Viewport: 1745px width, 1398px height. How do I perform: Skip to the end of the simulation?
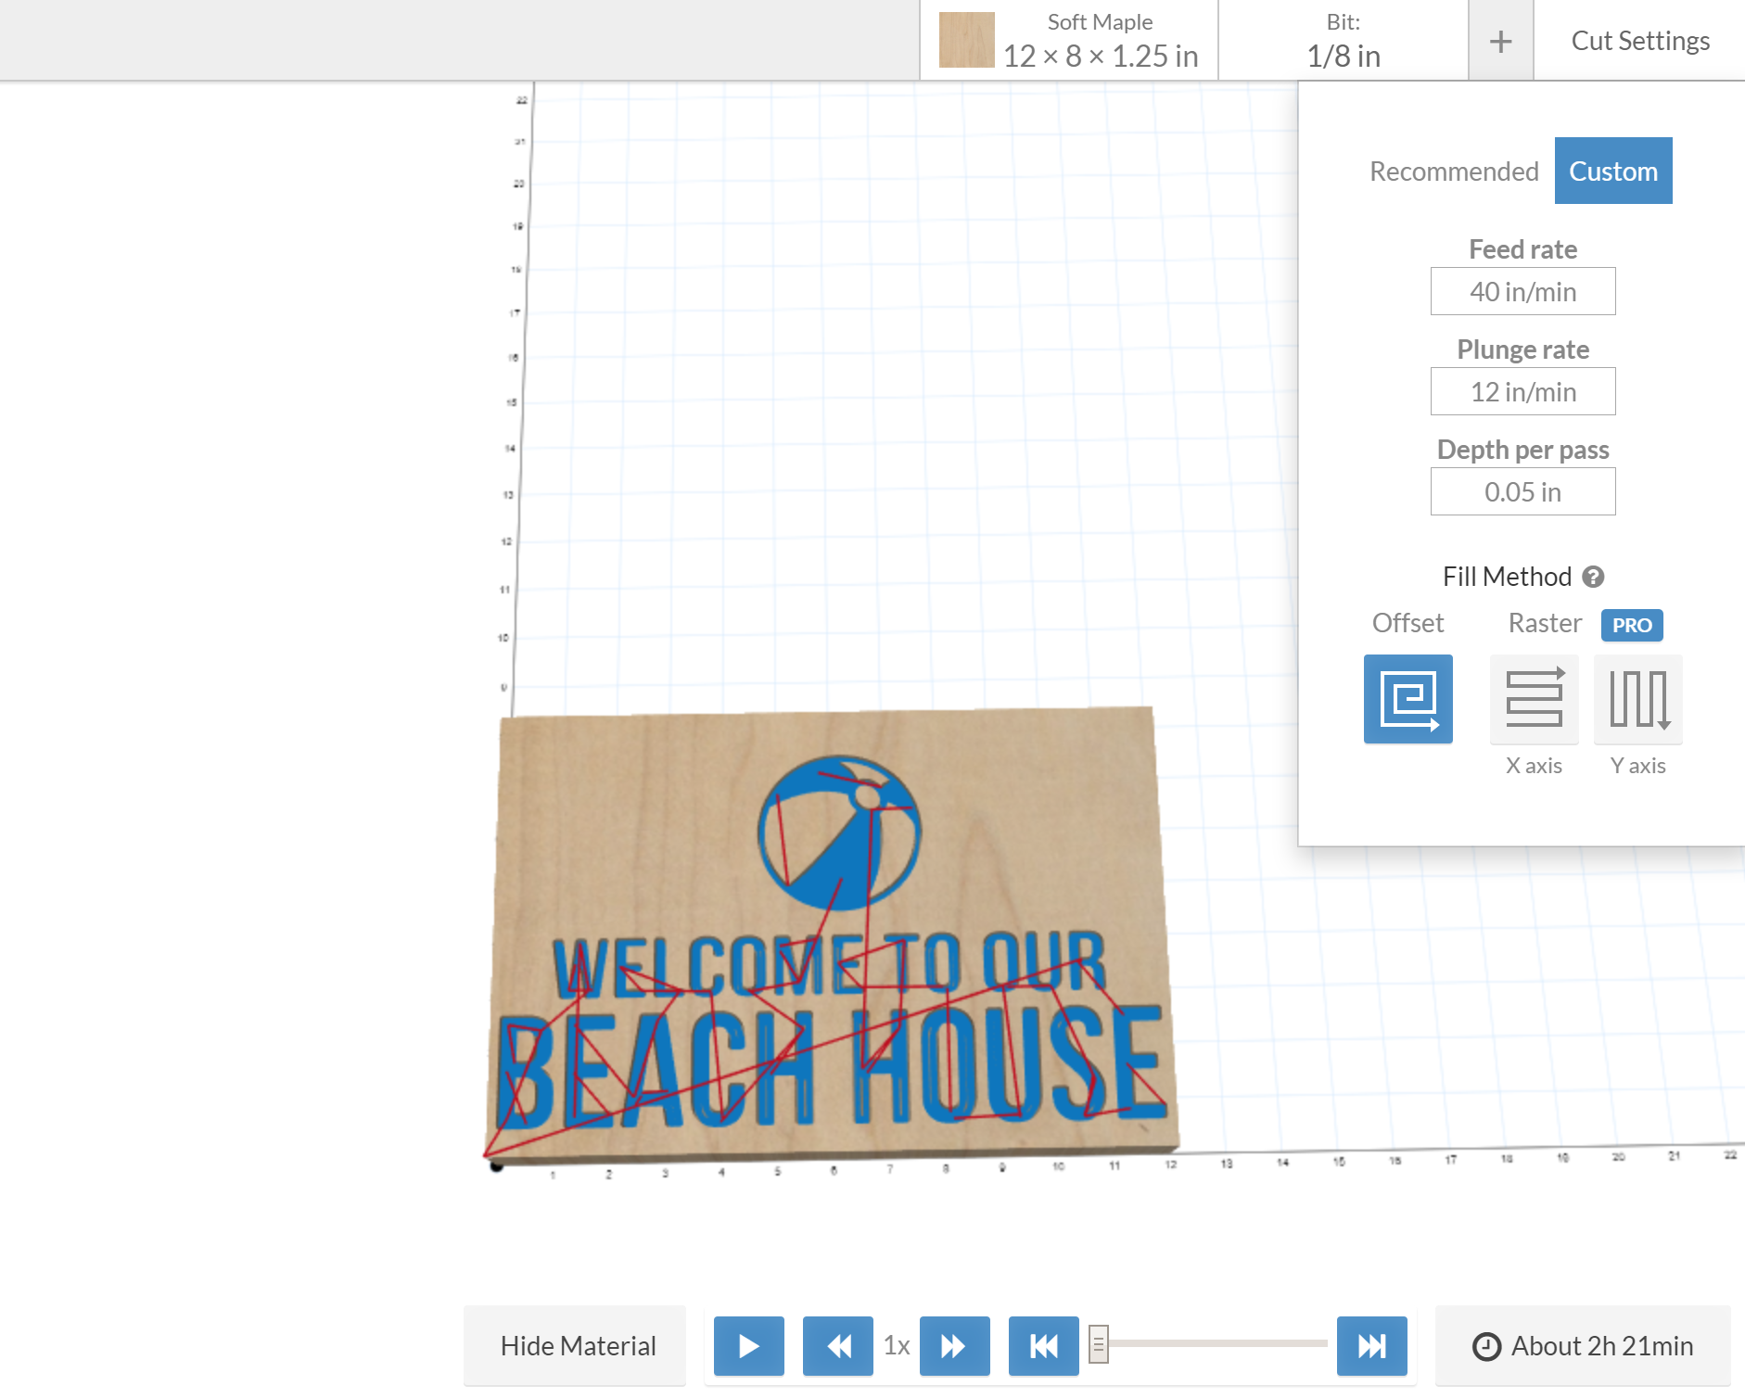(x=1371, y=1345)
